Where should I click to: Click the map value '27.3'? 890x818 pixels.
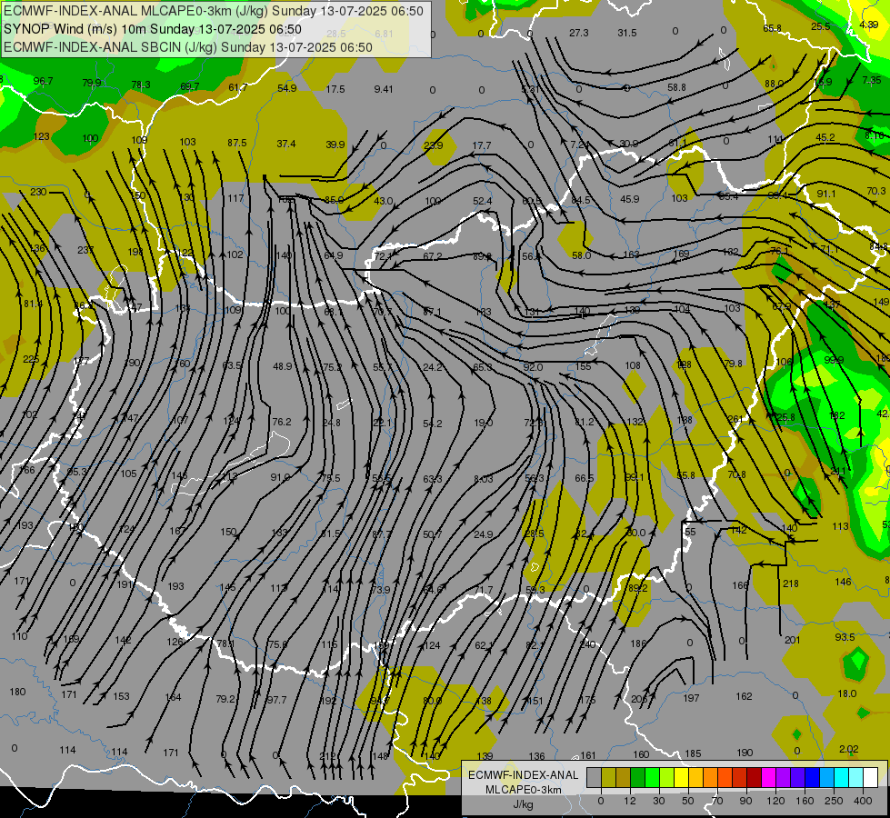coord(578,33)
